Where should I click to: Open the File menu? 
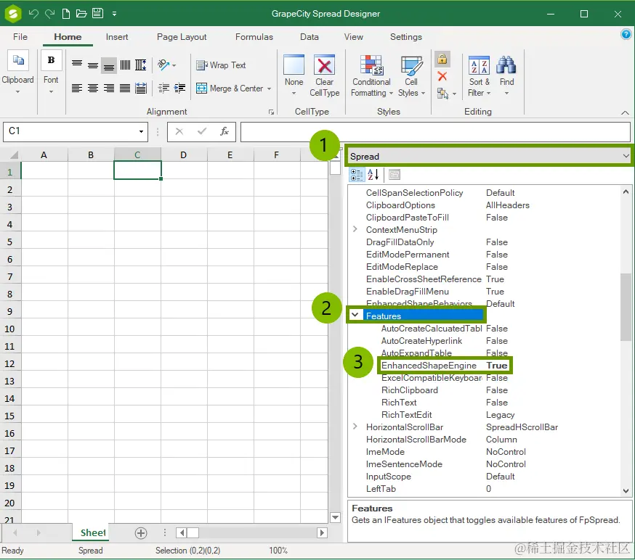[x=20, y=37]
